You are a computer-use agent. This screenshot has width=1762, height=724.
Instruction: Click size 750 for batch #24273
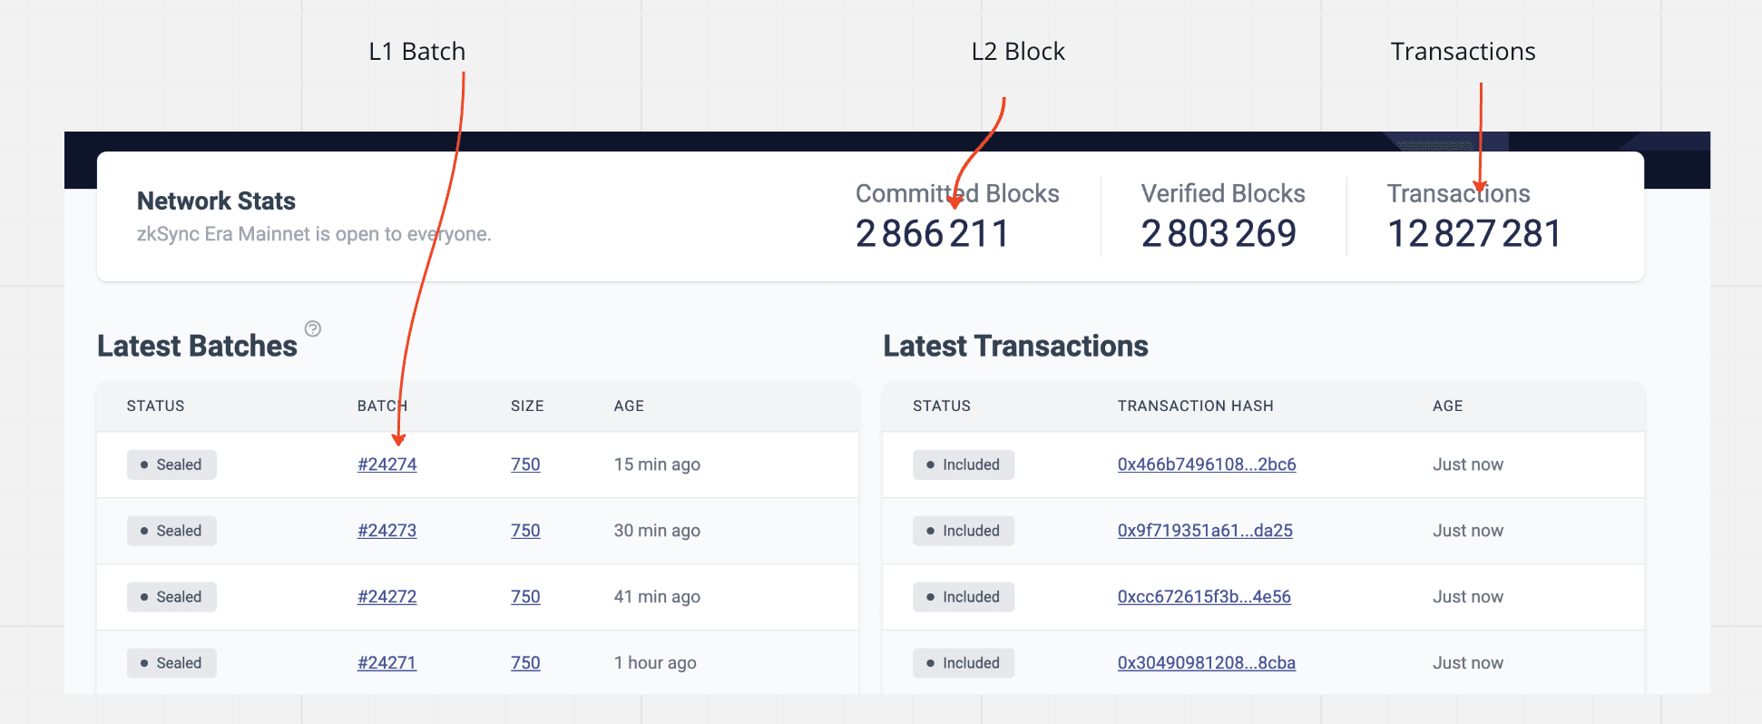pos(525,531)
